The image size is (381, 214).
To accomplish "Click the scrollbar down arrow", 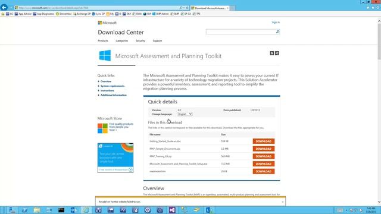I will click(x=379, y=202).
